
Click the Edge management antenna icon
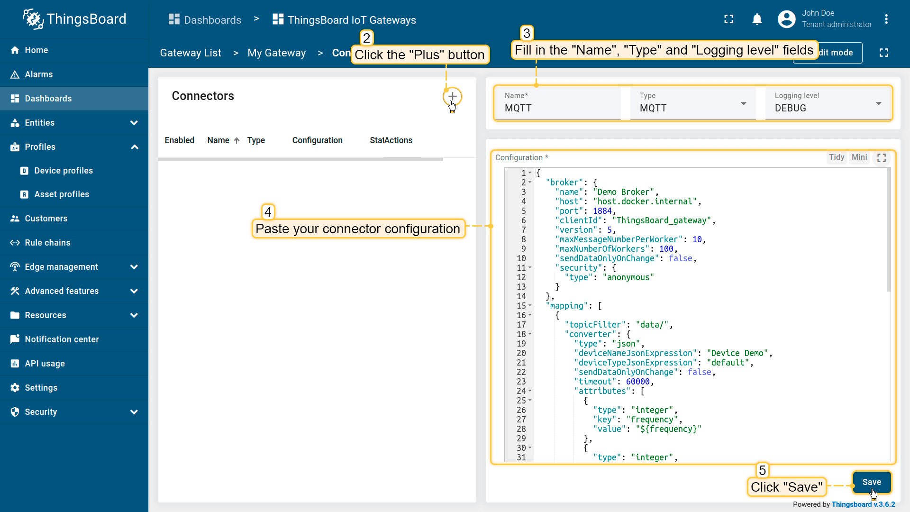point(15,267)
